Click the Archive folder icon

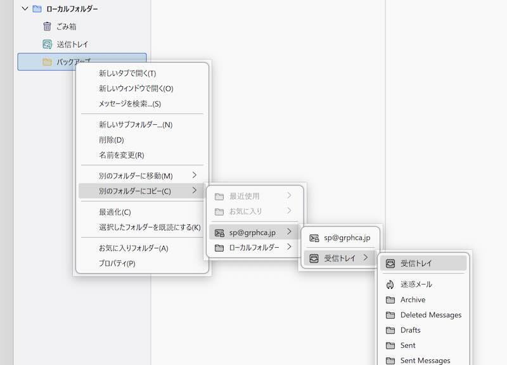click(390, 300)
